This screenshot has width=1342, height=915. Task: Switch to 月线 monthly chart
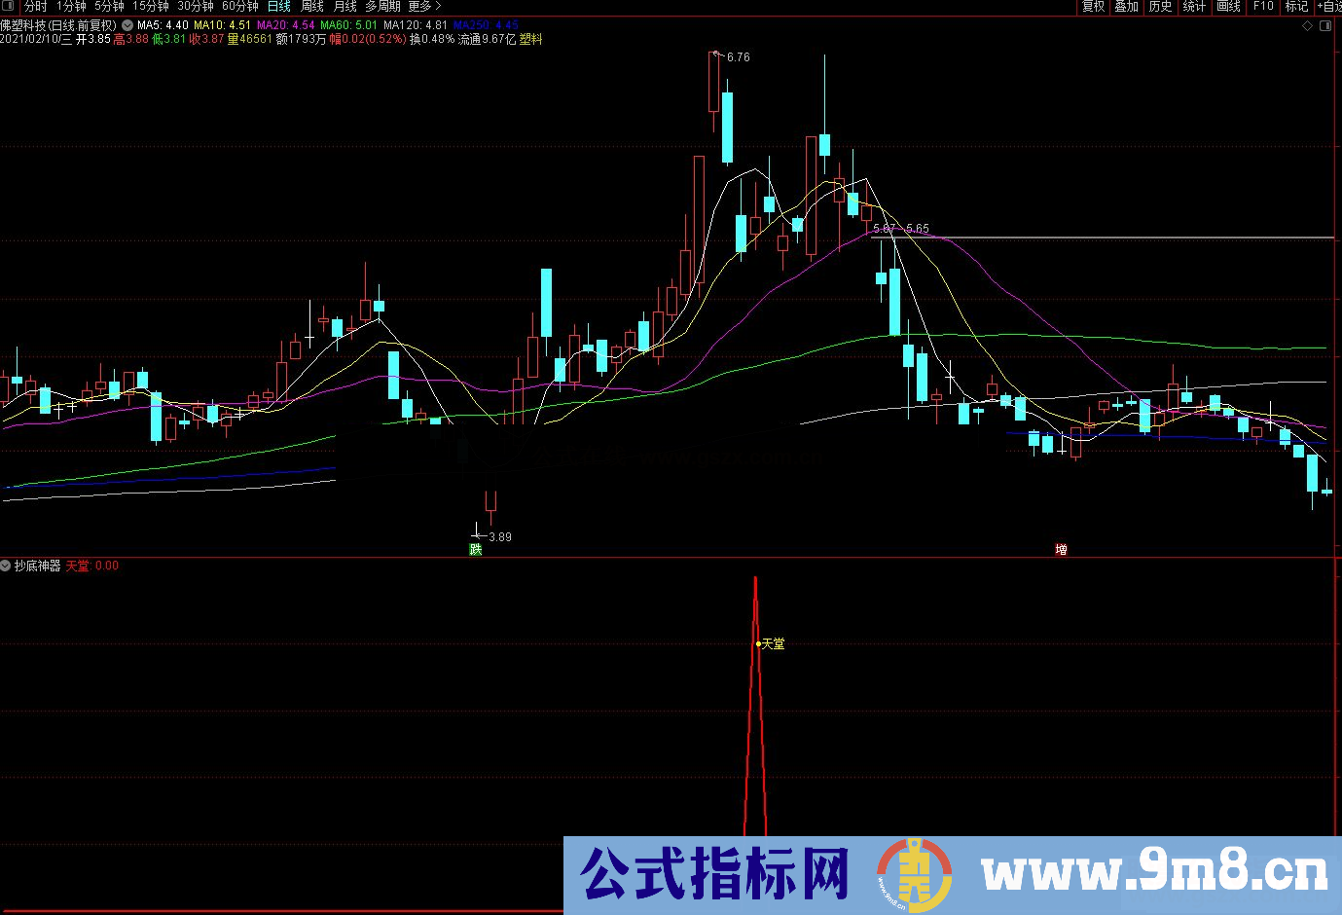tap(345, 6)
